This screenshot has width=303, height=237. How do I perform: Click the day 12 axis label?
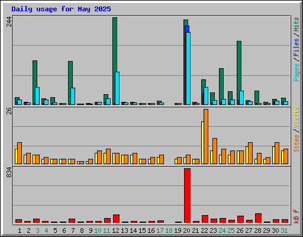[x=115, y=230]
